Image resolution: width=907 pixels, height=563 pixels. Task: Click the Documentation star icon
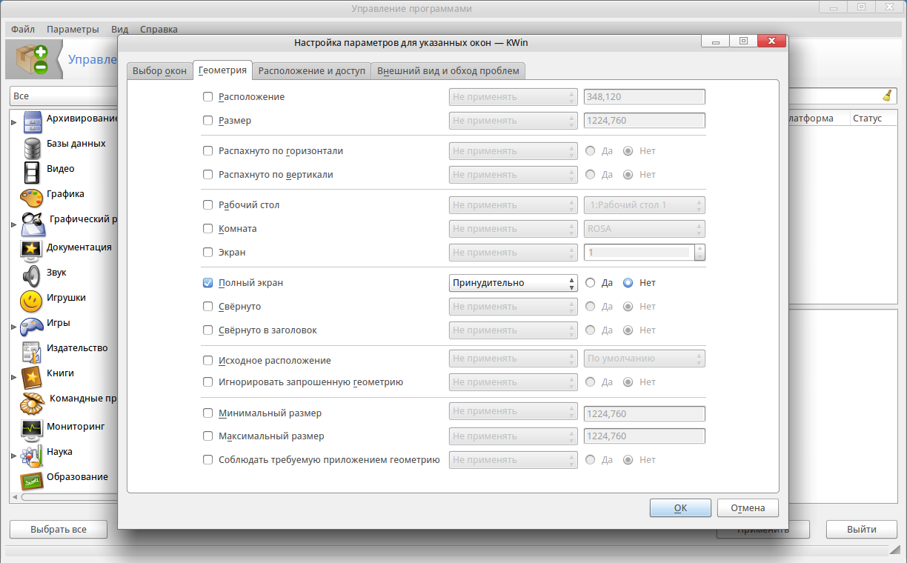[x=32, y=249]
